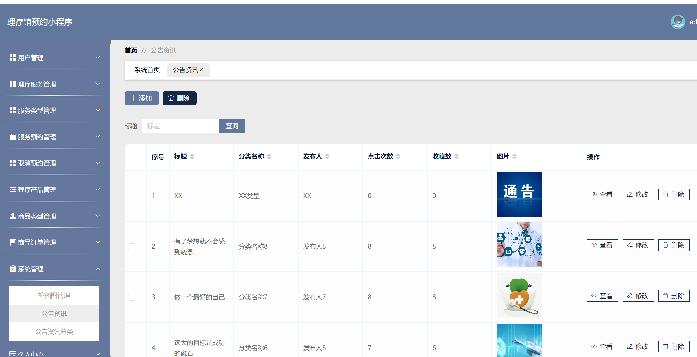
Task: Click the 服务预约管理 briefcase icon
Action: [x=12, y=137]
